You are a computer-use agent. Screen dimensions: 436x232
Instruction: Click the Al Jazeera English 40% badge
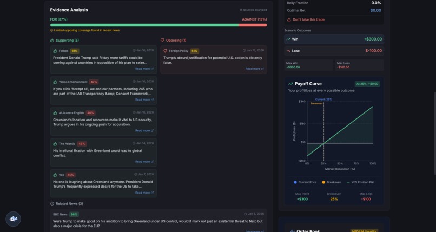click(90, 113)
